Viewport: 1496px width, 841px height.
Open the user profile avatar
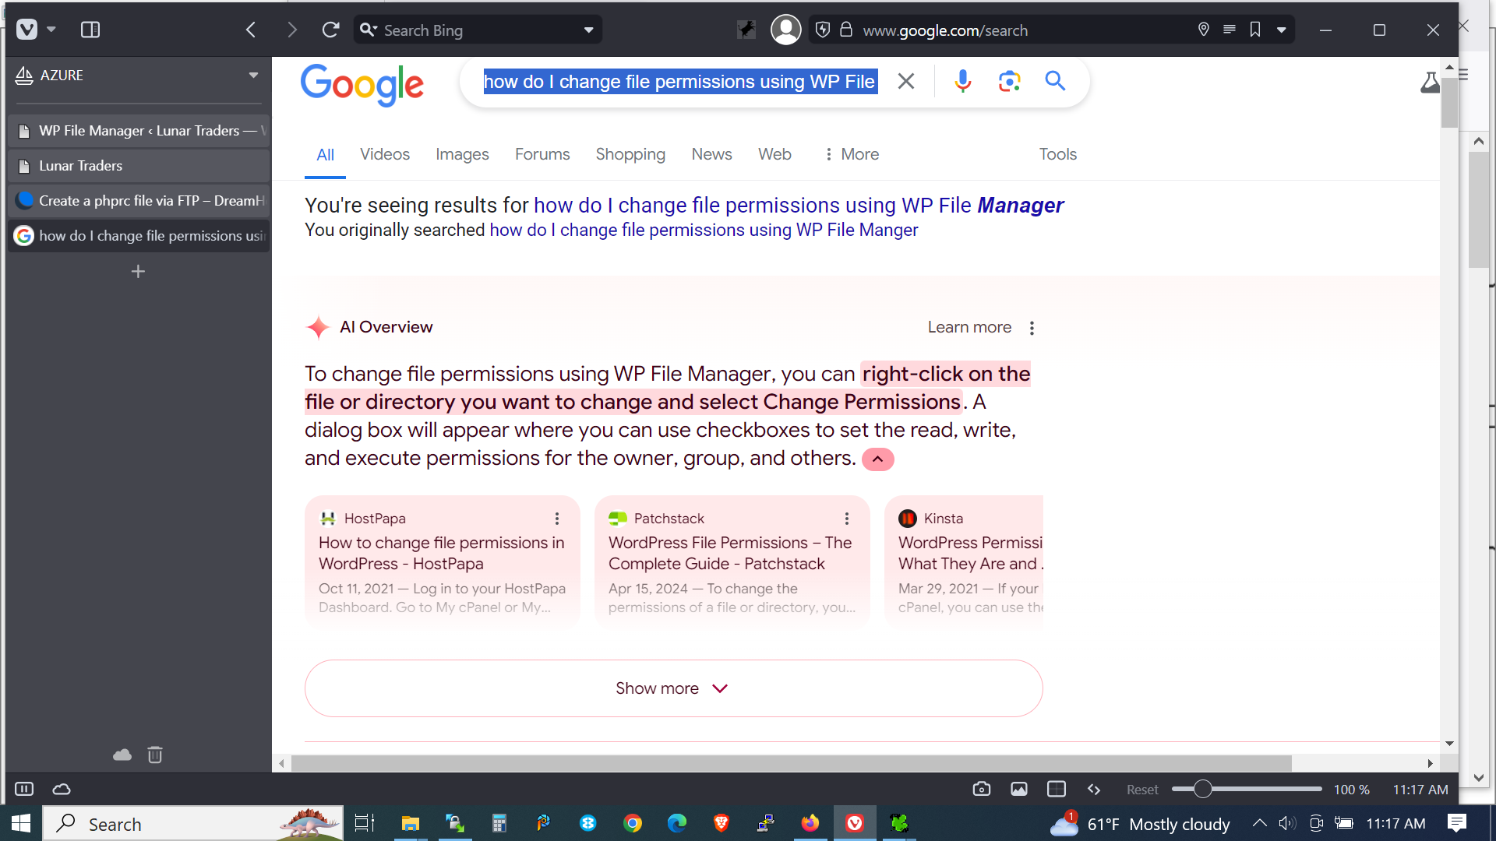click(785, 30)
